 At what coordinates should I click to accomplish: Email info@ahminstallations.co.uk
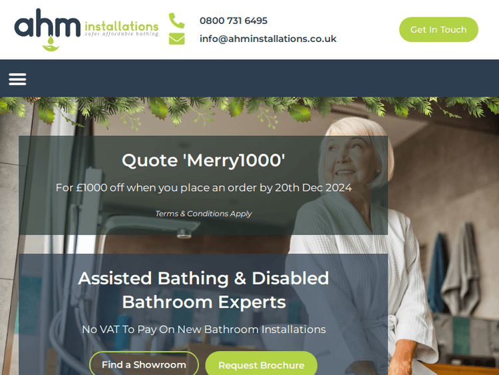(267, 39)
